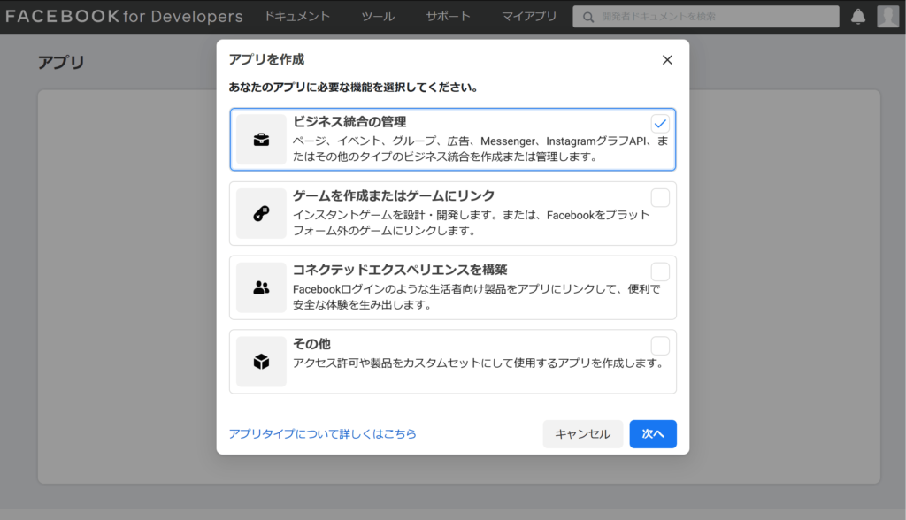Click the 次へ button
The width and height of the screenshot is (906, 520).
(x=653, y=434)
